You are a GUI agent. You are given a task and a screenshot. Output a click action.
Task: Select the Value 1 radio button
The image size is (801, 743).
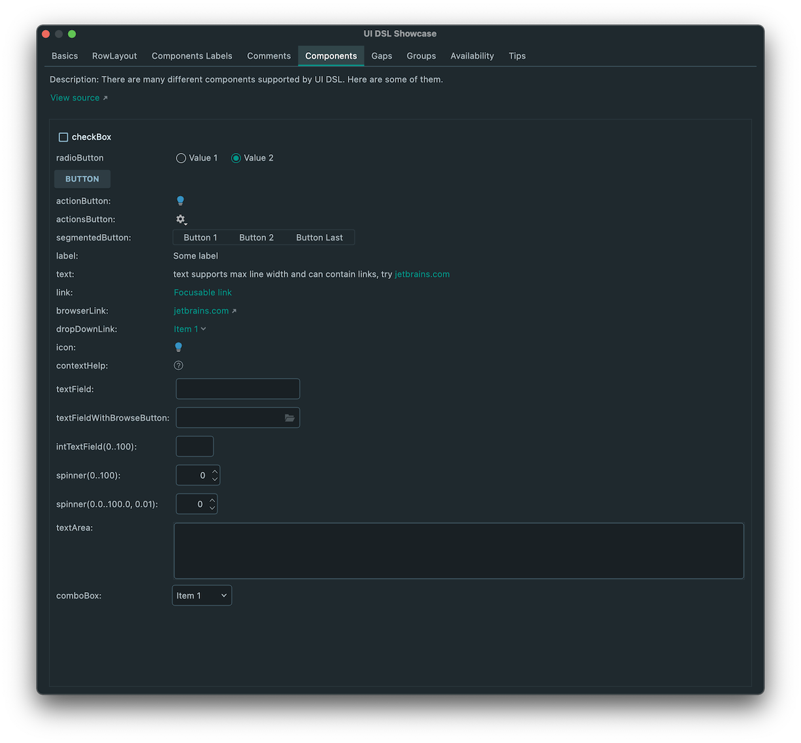pos(181,157)
